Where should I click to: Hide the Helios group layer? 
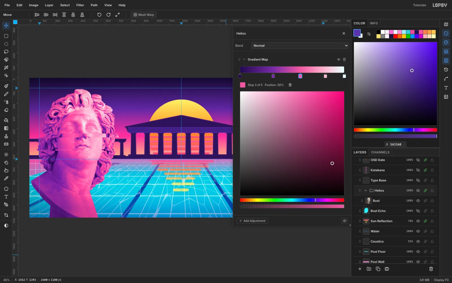pyautogui.click(x=418, y=190)
